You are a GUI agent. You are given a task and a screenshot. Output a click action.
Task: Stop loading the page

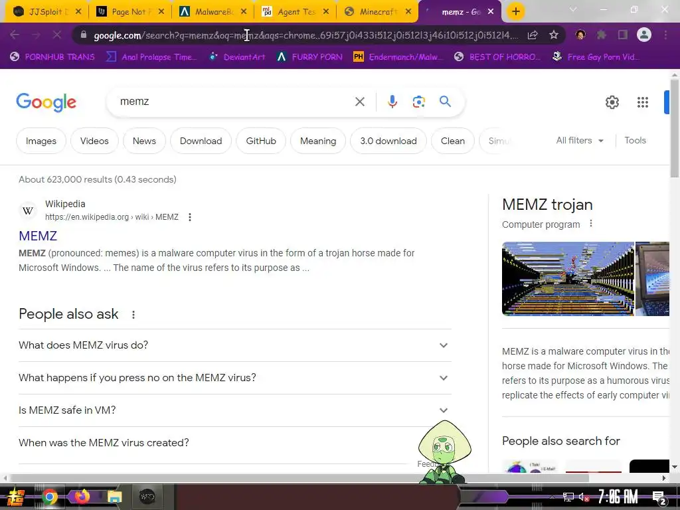57,35
